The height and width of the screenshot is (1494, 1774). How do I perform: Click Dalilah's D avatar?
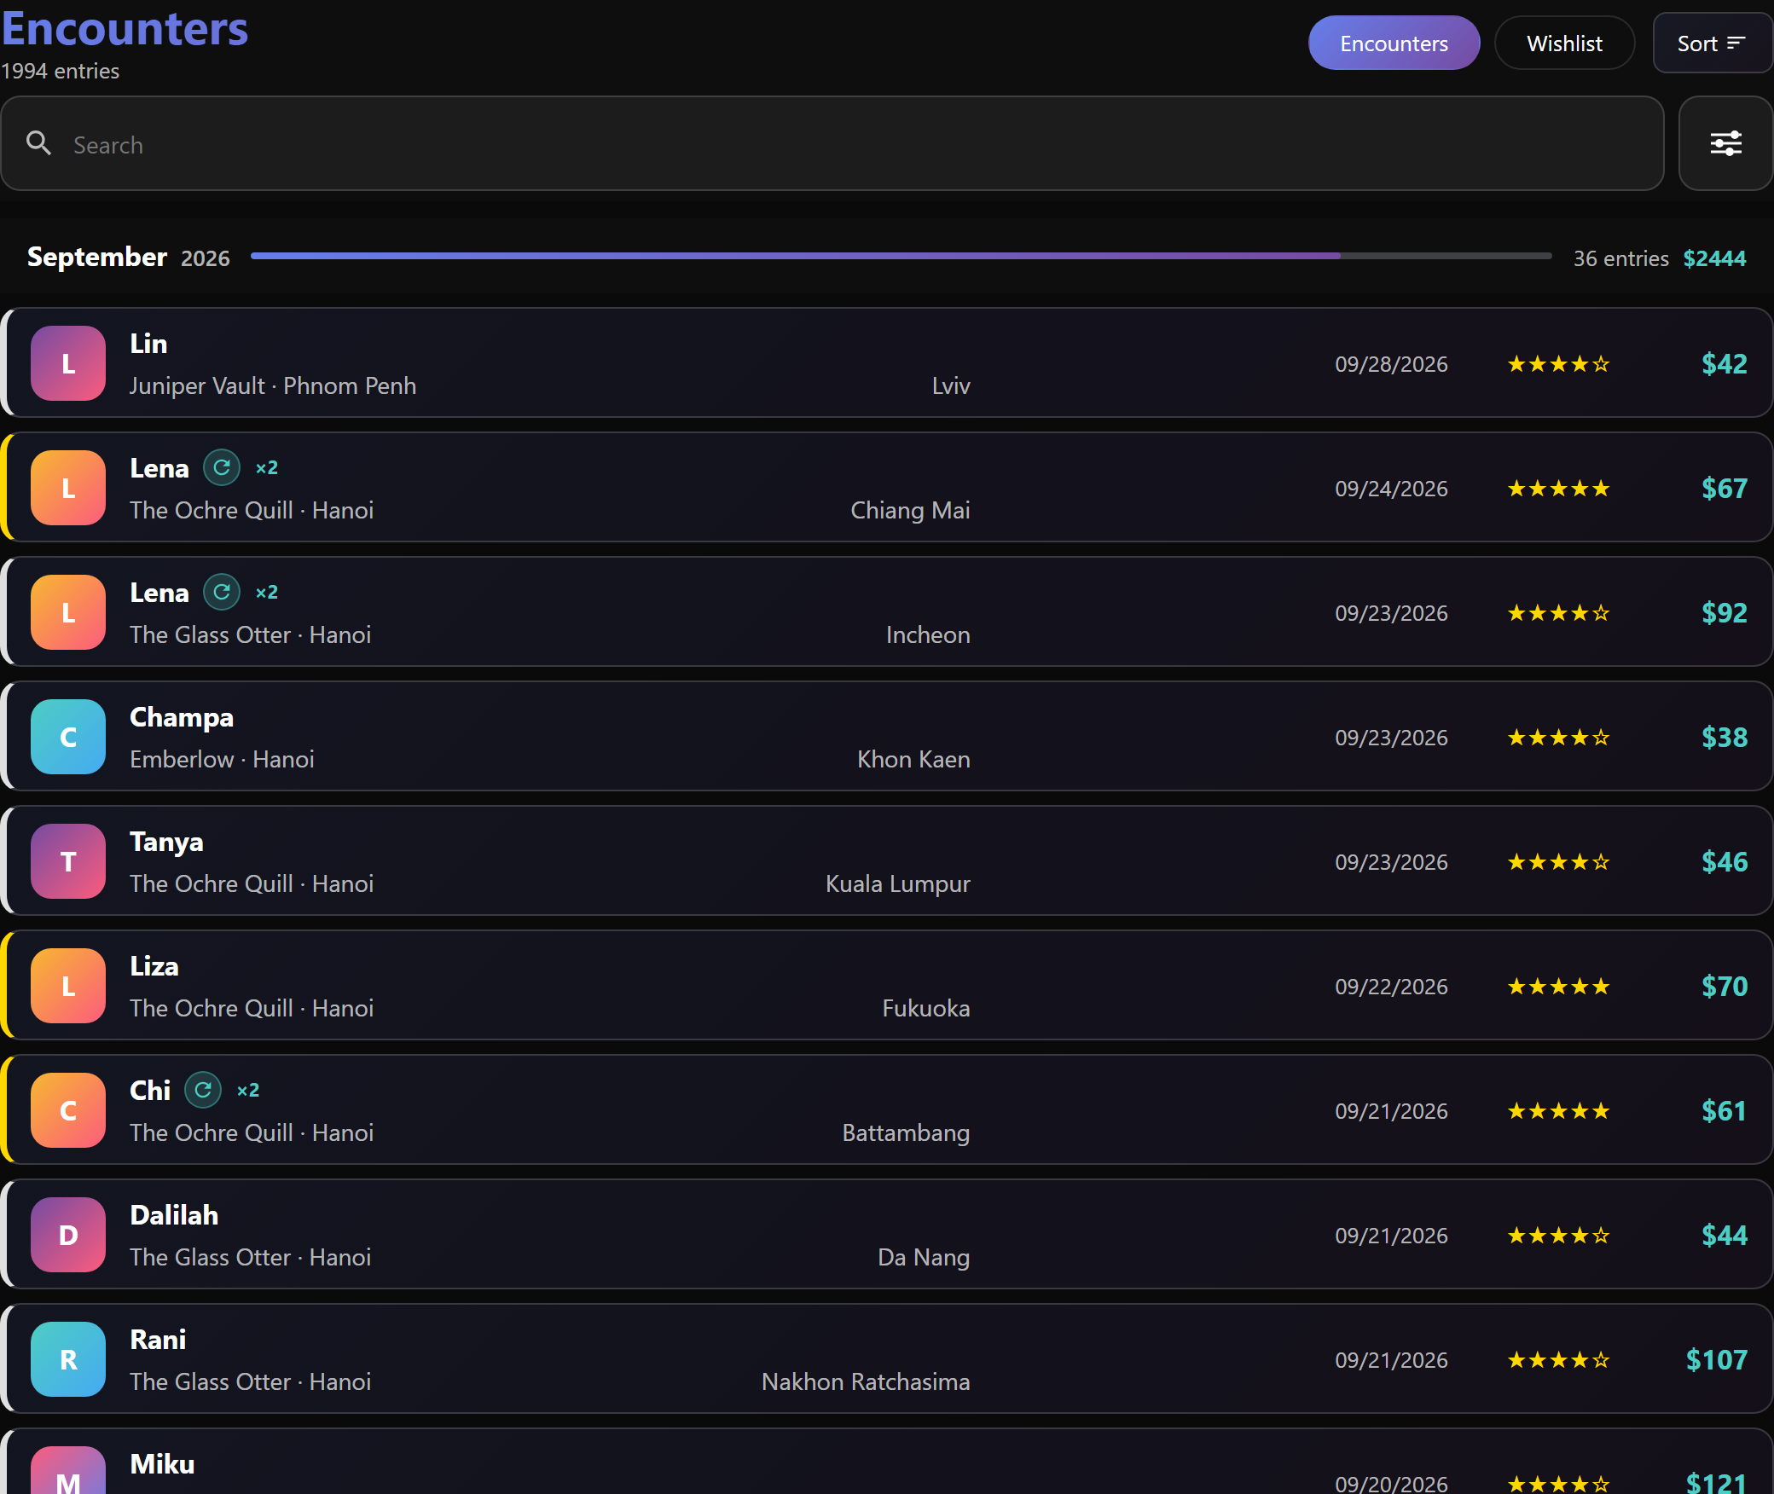point(68,1235)
